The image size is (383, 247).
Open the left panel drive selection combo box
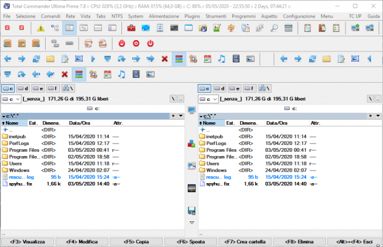[x=11, y=99]
